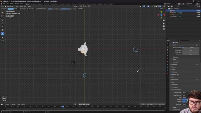Switch to the Shading workspace tab
The image size is (201, 113).
pos(62,4)
